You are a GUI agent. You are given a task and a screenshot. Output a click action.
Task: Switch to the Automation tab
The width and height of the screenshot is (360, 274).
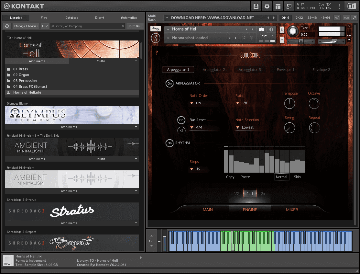[129, 18]
